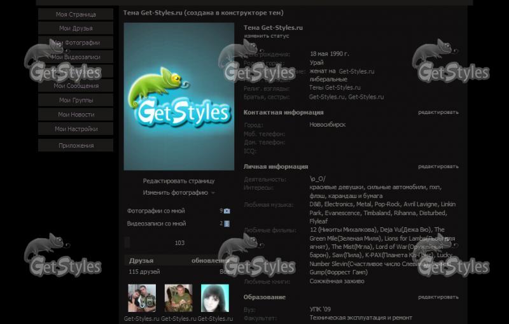This screenshot has width=509, height=324.
Task: Open Моя Страница in the sidebar
Action: pyautogui.click(x=76, y=14)
